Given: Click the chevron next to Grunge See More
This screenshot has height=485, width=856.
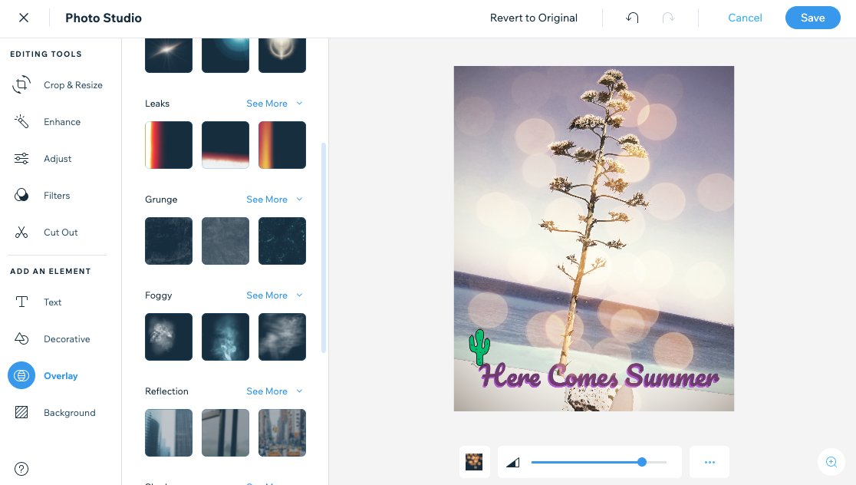Looking at the screenshot, I should [299, 200].
